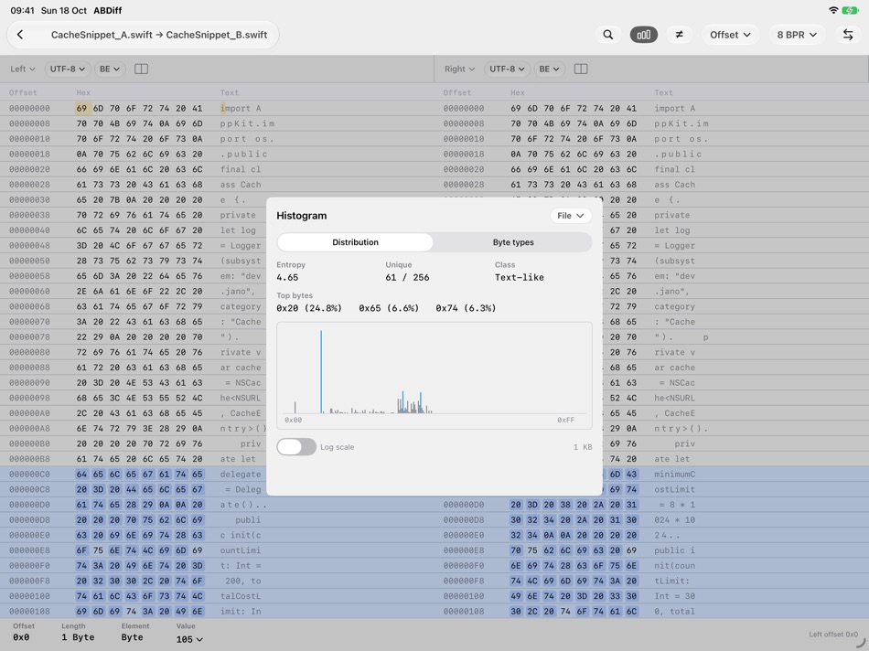
Task: Toggle the histogram chart icon
Action: pos(643,35)
